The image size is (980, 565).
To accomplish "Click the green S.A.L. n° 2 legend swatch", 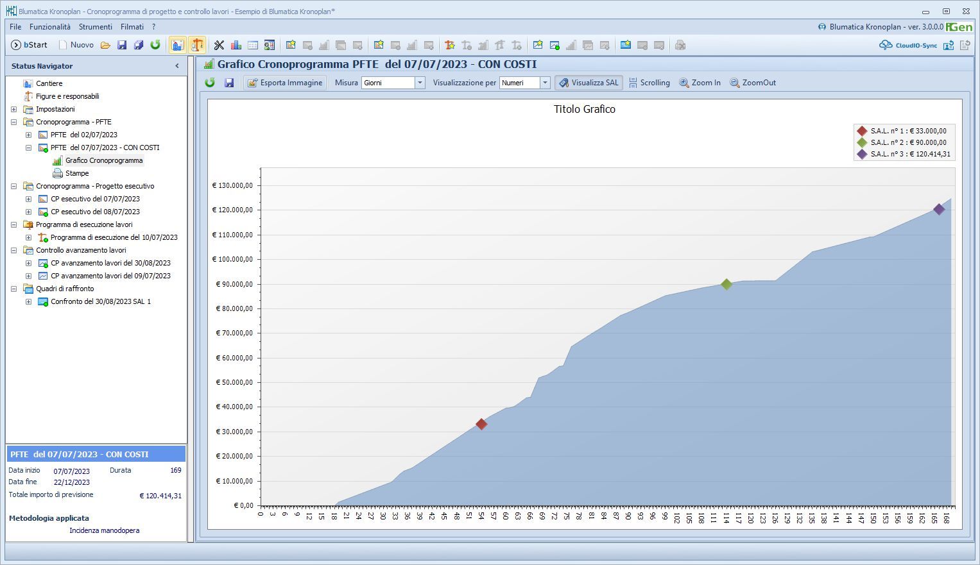I will pyautogui.click(x=862, y=142).
